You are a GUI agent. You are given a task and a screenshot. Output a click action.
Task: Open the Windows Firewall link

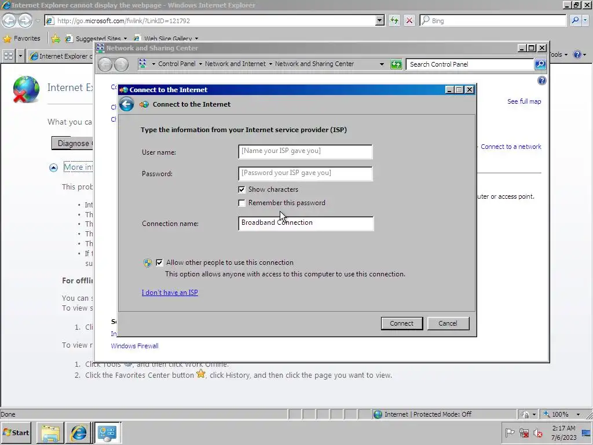click(134, 346)
